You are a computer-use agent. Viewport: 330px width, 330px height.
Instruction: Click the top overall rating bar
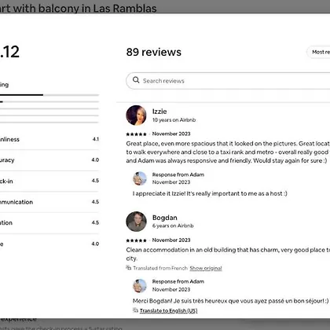tap(49, 95)
